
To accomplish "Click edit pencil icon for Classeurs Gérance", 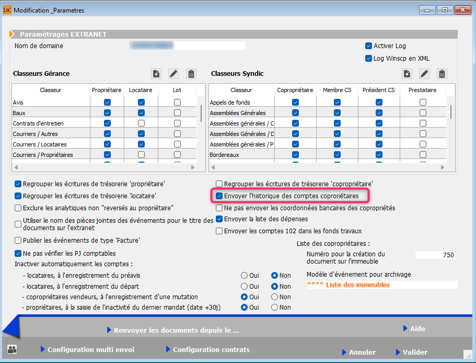I will (173, 74).
